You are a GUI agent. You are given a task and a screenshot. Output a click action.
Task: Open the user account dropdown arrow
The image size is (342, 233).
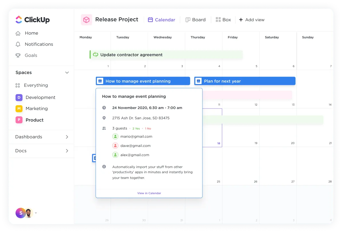(x=36, y=213)
